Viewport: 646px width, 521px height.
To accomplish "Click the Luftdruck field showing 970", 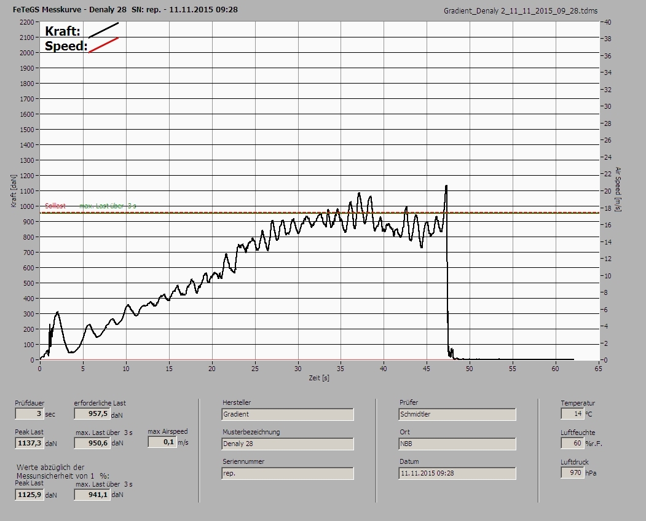I will click(x=572, y=472).
